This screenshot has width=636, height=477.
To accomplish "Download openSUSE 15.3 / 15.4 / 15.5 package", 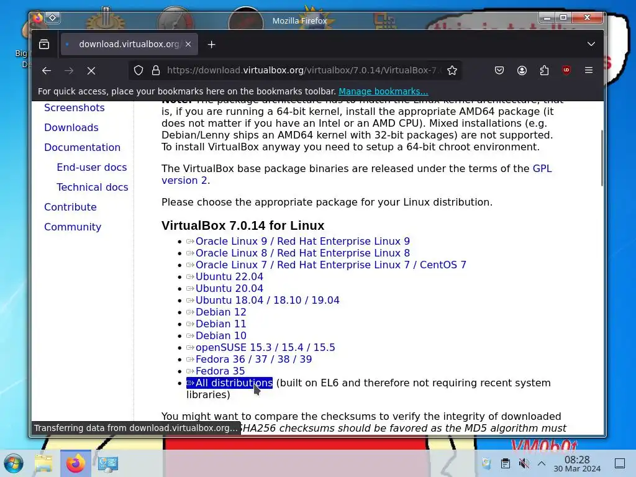I will tap(265, 348).
